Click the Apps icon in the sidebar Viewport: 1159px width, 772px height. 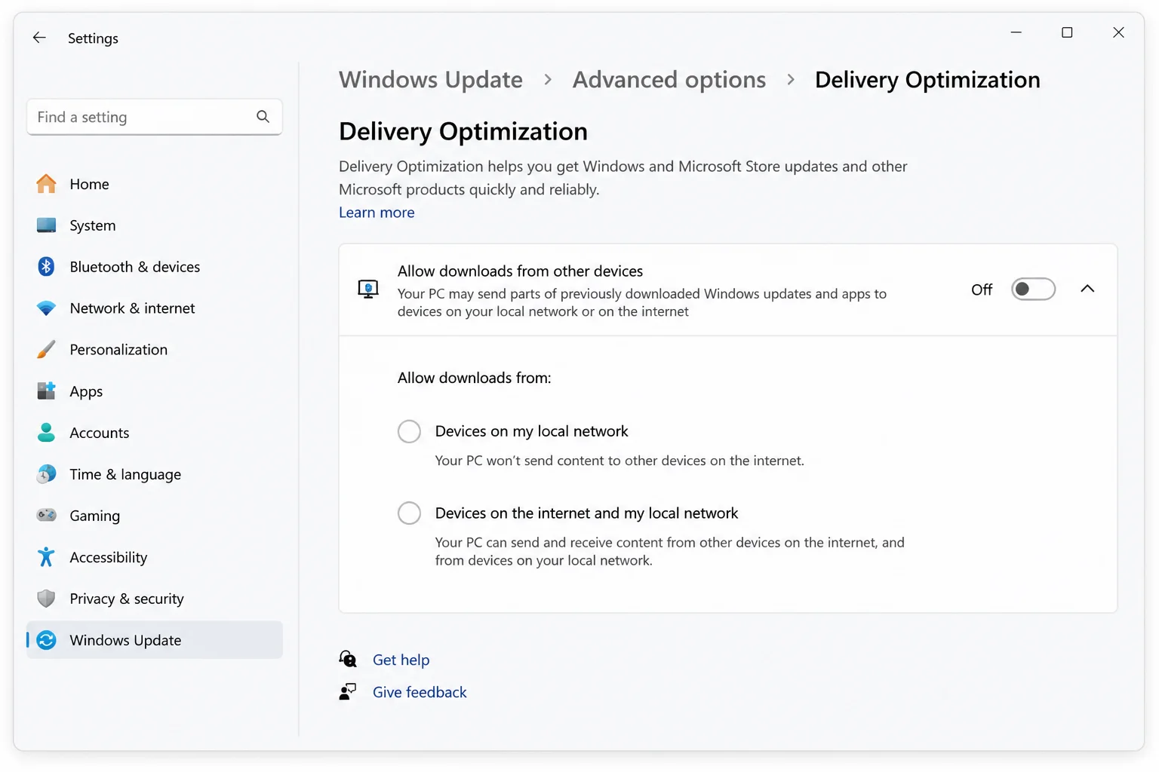(46, 391)
